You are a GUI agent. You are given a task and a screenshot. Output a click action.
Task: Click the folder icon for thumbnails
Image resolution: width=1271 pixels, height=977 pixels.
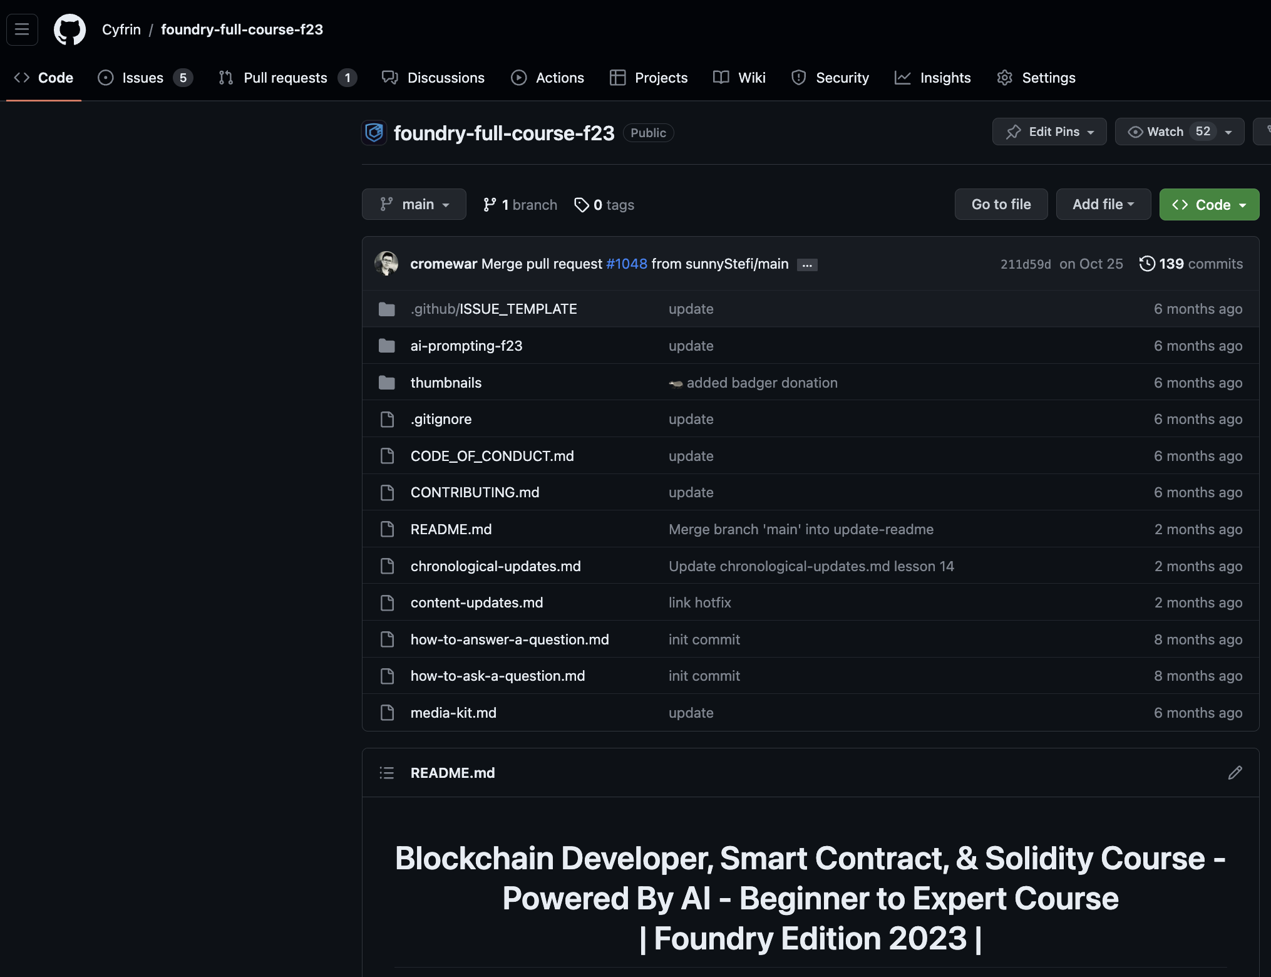pyautogui.click(x=387, y=383)
